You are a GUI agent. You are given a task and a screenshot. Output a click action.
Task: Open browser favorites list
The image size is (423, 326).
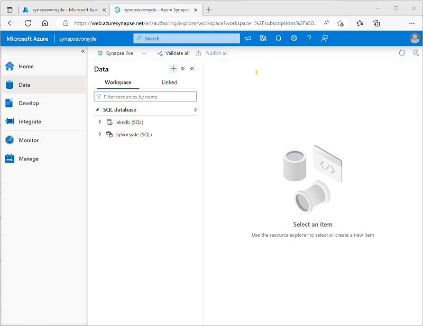point(360,23)
